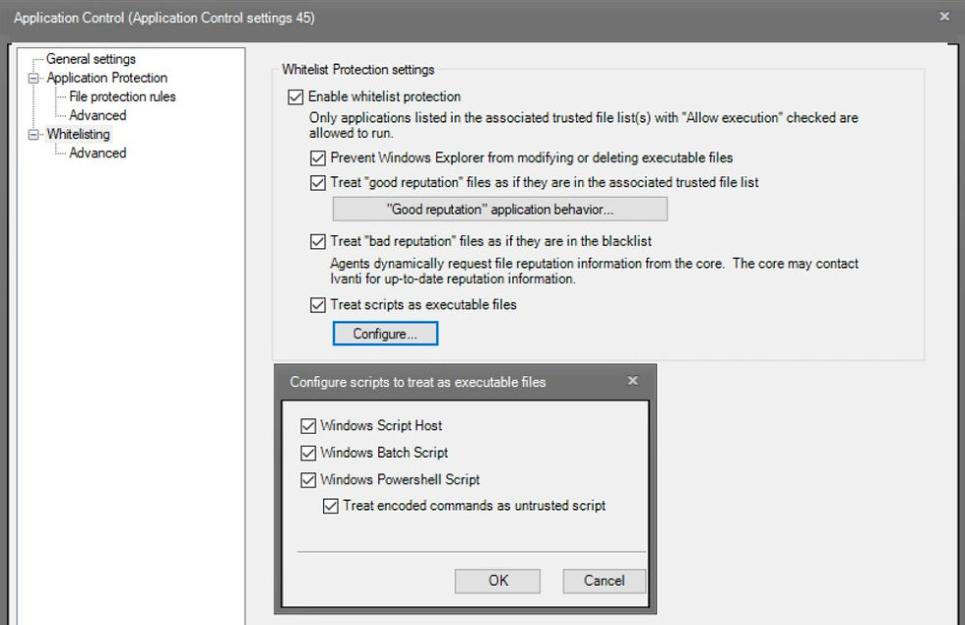Screen dimensions: 965x625
Task: Toggle Treat "good reputation" files checkbox
Action: point(317,183)
